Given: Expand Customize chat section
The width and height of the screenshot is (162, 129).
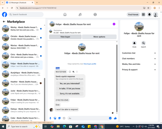Looking at the screenshot, I should coord(139,53).
